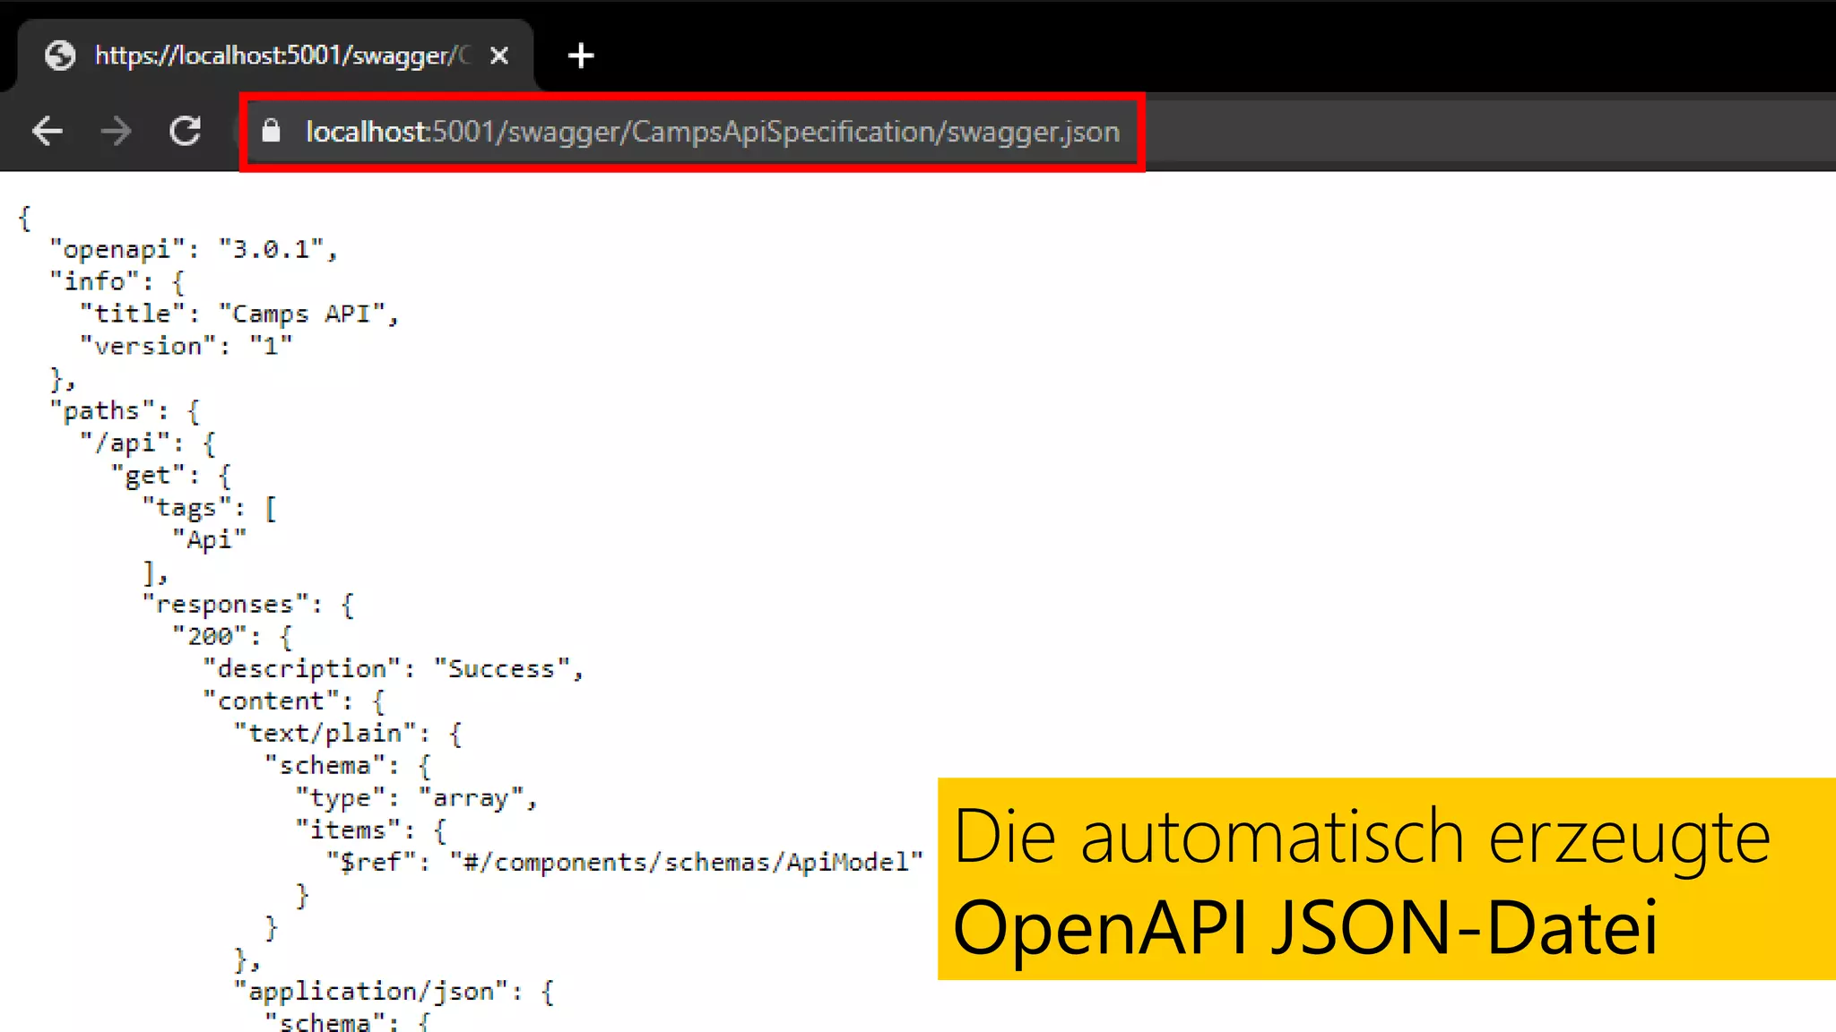The image size is (1836, 1032).
Task: Click the swagger.json address bar URL
Action: (713, 132)
